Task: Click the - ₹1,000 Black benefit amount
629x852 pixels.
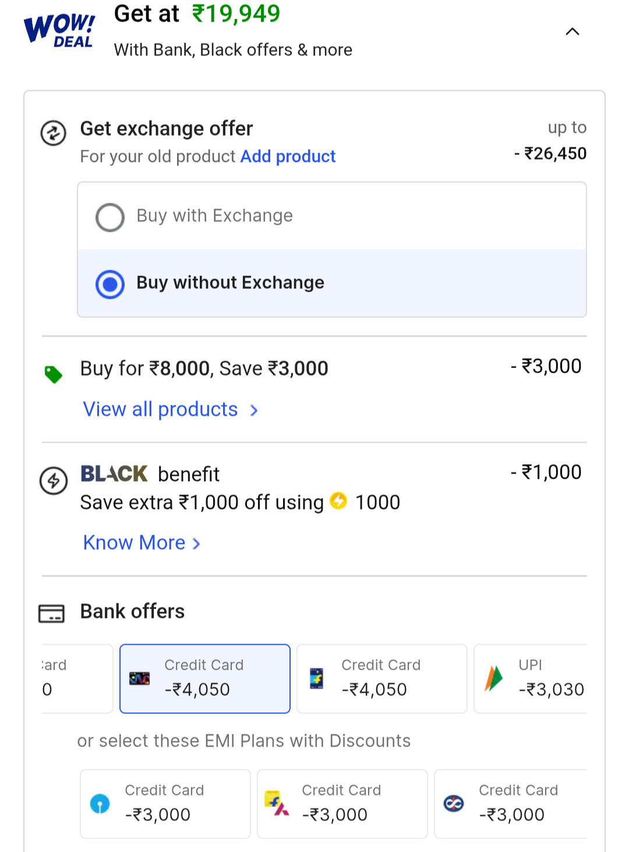Action: click(x=546, y=472)
